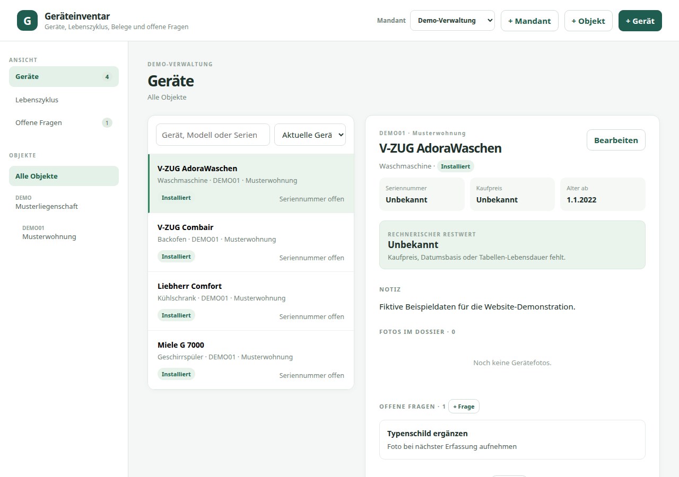The height and width of the screenshot is (477, 679).
Task: Open the Geräte view in sidebar
Action: point(64,76)
